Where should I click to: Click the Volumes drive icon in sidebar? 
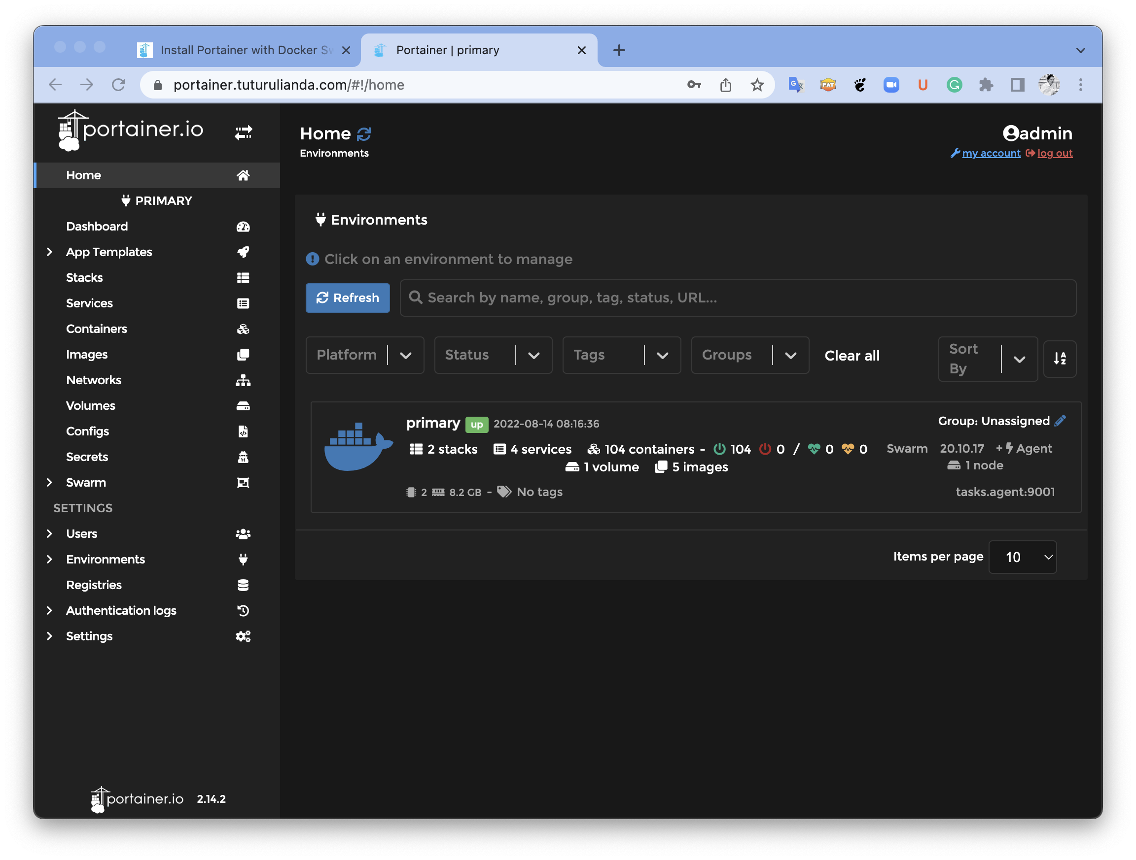point(243,406)
